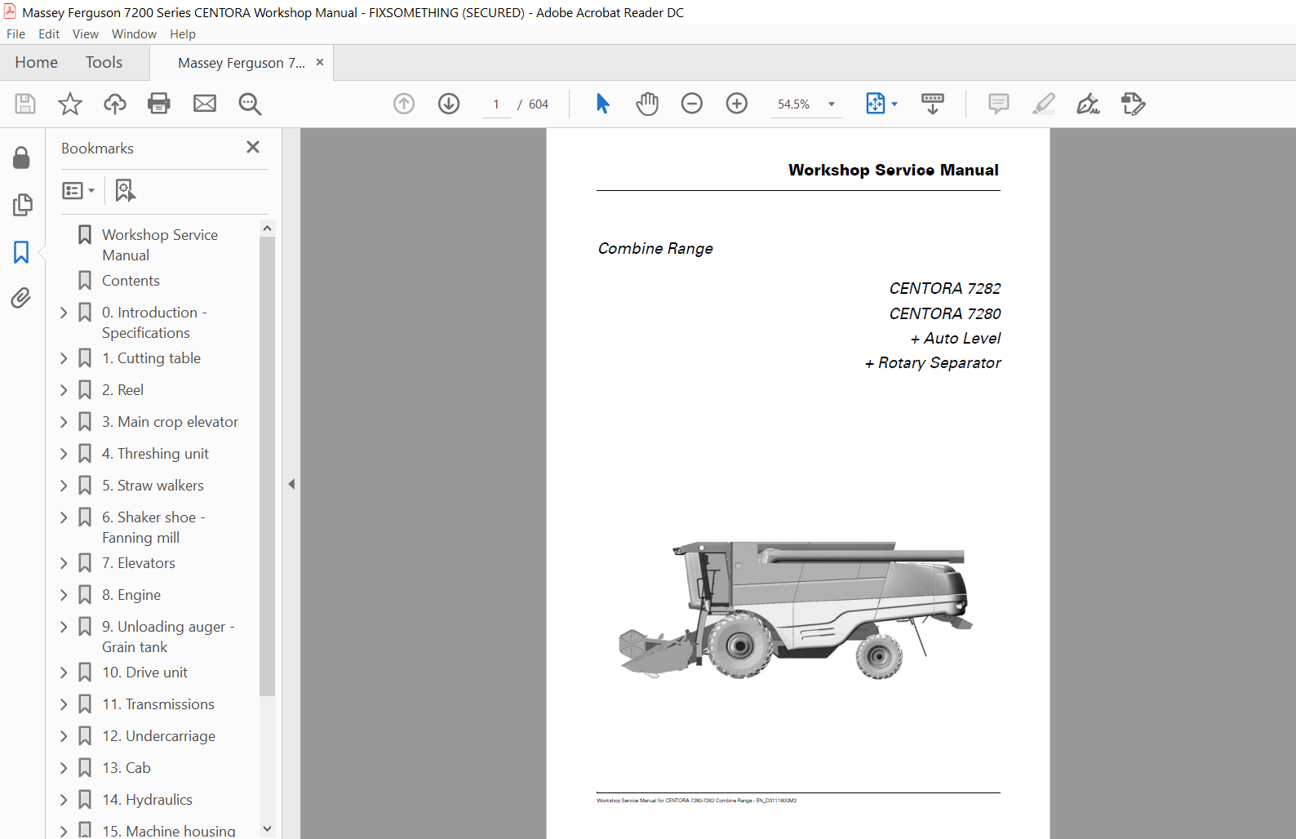Open the Help menu

click(x=183, y=34)
